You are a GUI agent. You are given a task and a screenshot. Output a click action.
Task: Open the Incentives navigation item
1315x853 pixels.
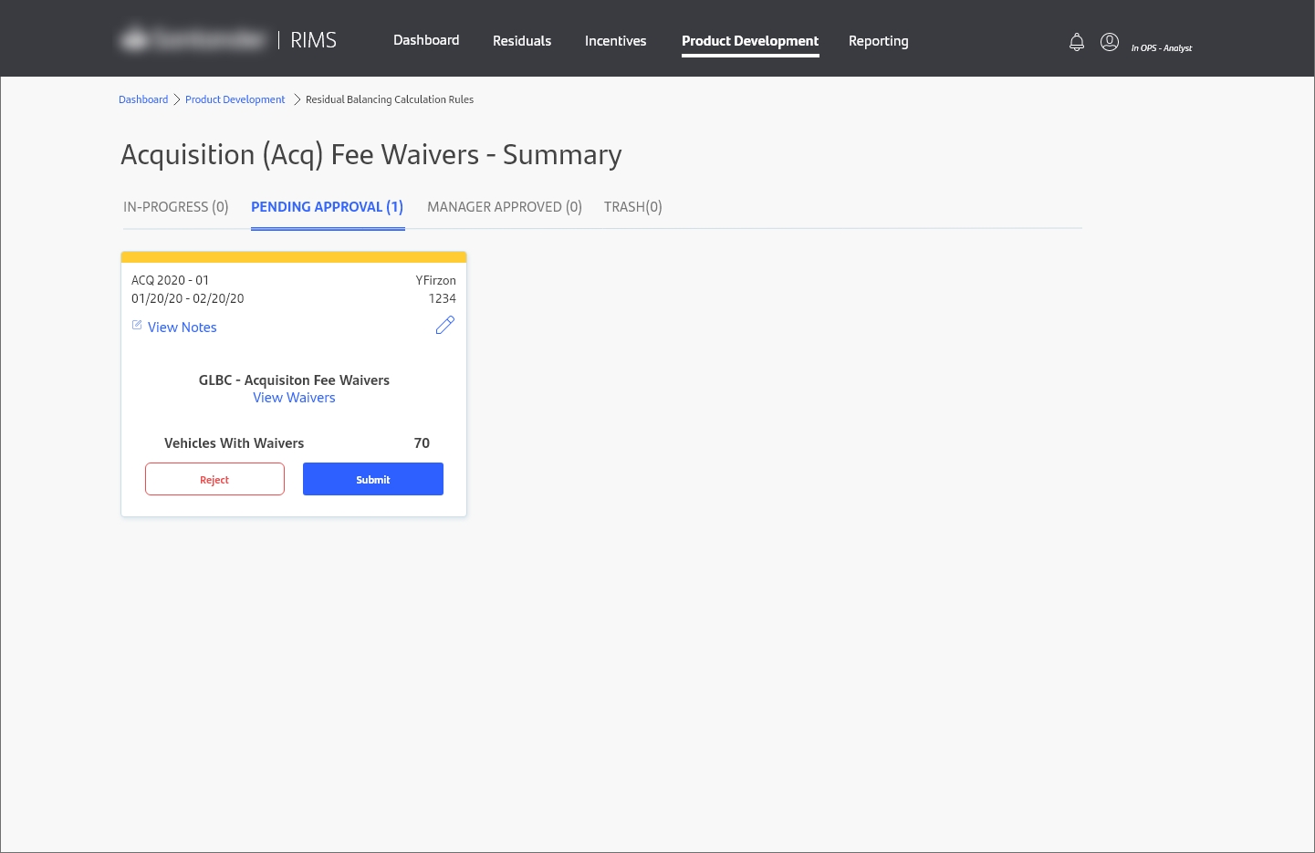click(615, 41)
